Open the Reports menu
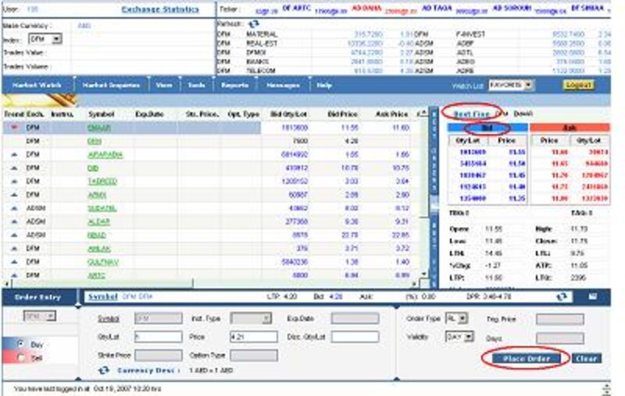 point(234,84)
